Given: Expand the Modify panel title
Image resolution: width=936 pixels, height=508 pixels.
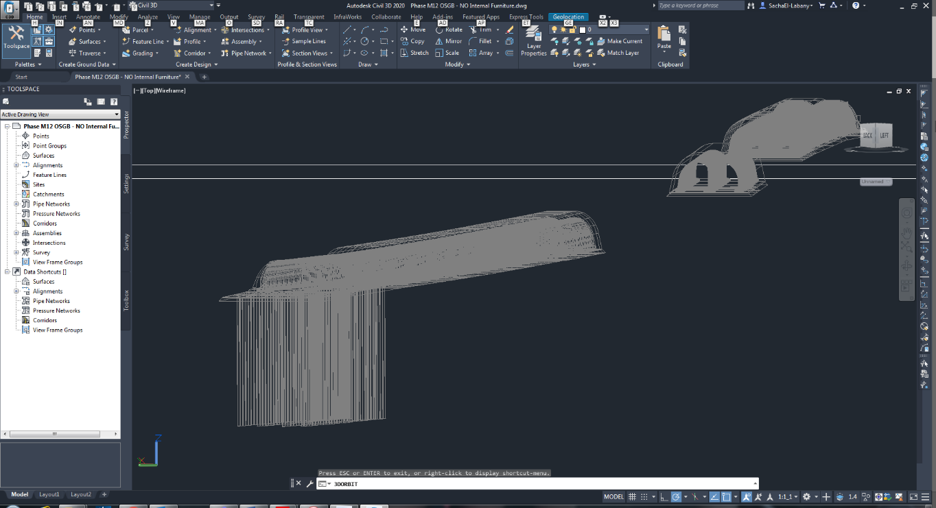Looking at the screenshot, I should coord(458,64).
